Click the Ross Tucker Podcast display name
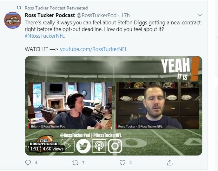This screenshot has width=218, height=171. pos(50,15)
